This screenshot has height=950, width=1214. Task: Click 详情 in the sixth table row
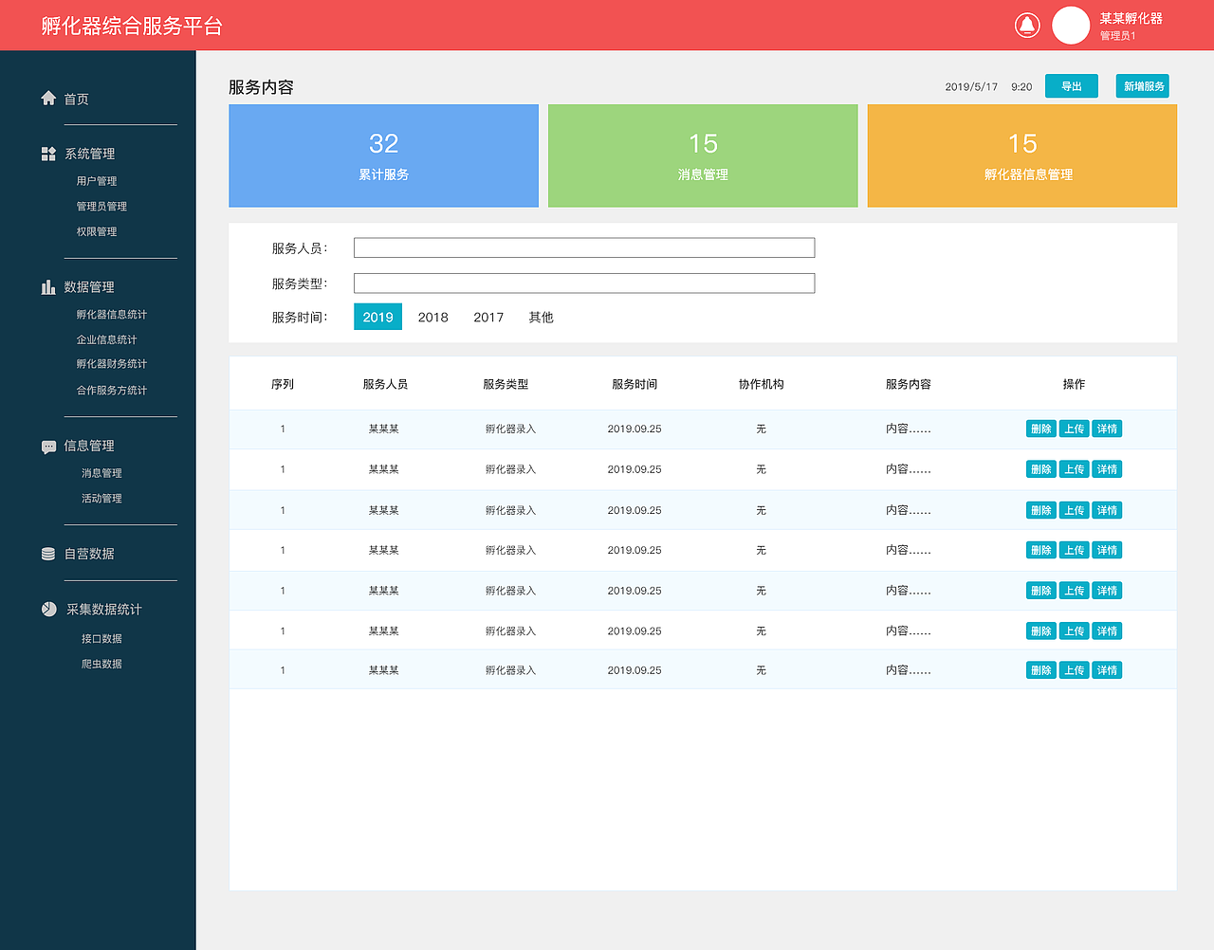(1107, 631)
